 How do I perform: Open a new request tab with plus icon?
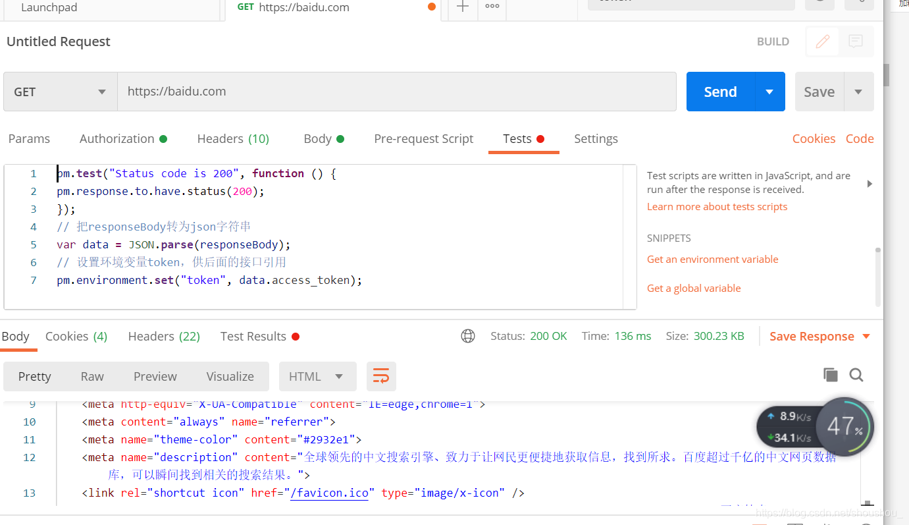463,7
